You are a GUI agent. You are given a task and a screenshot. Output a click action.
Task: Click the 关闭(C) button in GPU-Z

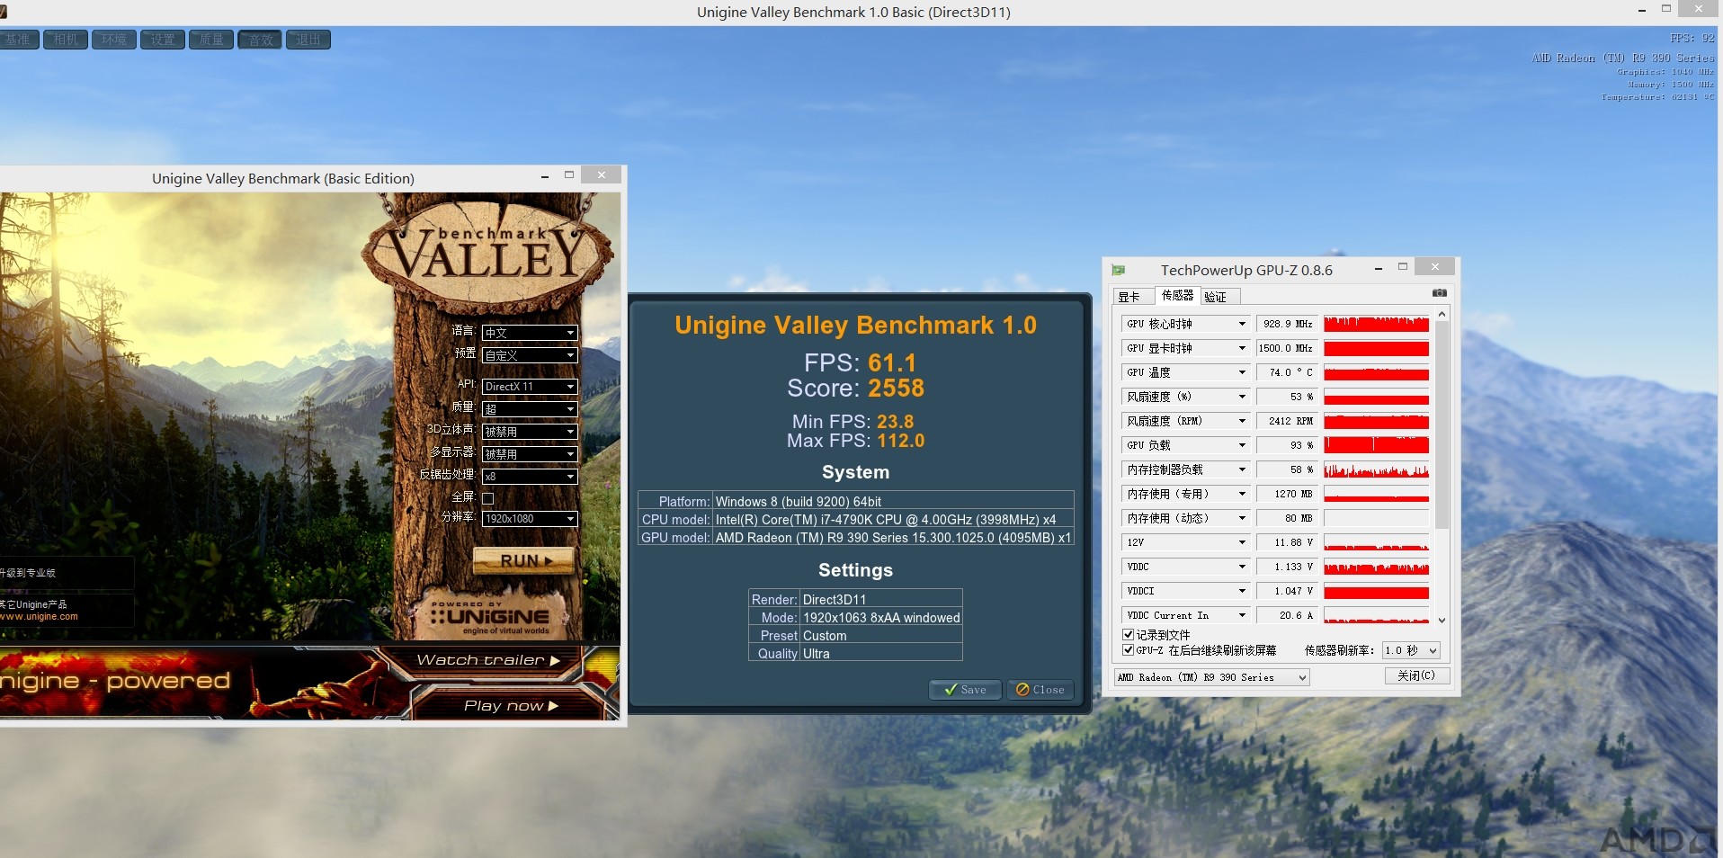[x=1416, y=675]
